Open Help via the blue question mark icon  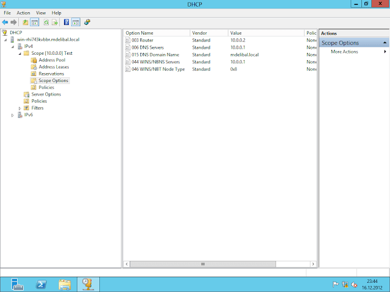(x=66, y=23)
